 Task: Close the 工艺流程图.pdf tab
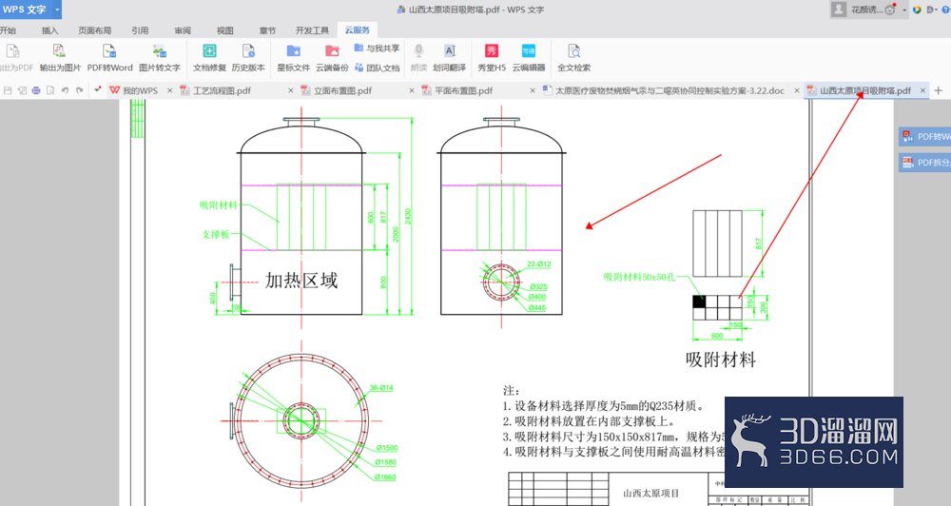(290, 90)
